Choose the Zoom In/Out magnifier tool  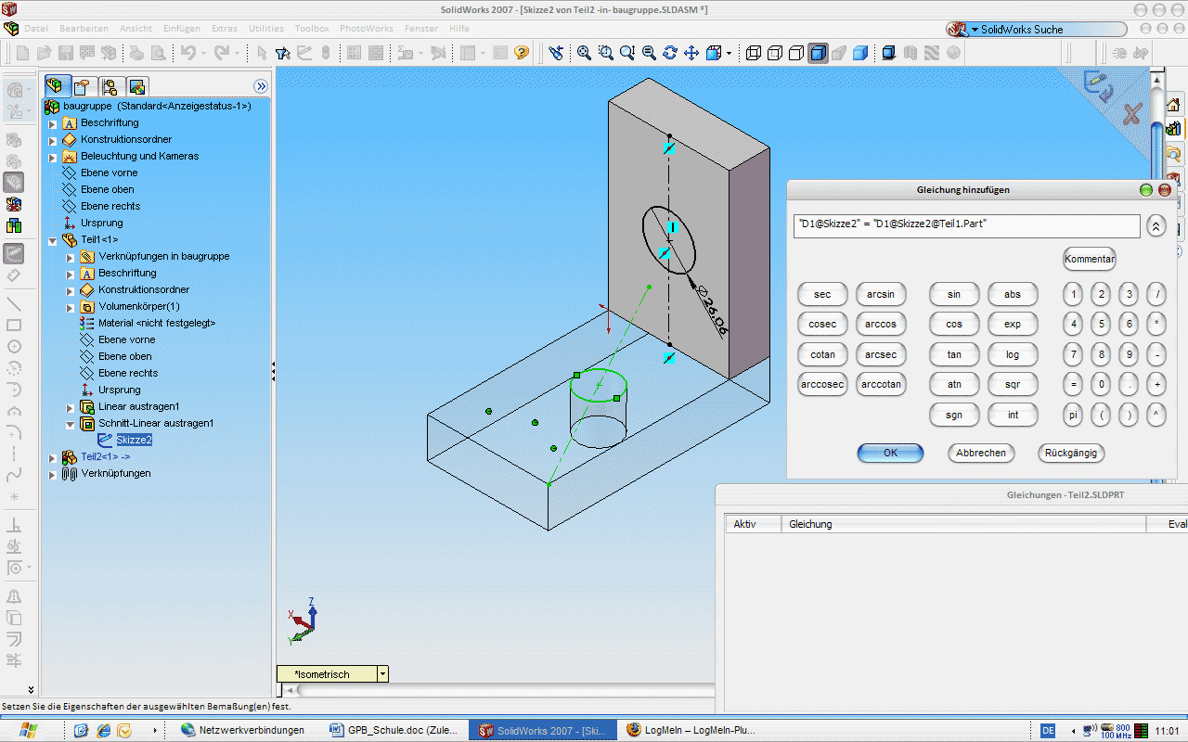pyautogui.click(x=627, y=53)
